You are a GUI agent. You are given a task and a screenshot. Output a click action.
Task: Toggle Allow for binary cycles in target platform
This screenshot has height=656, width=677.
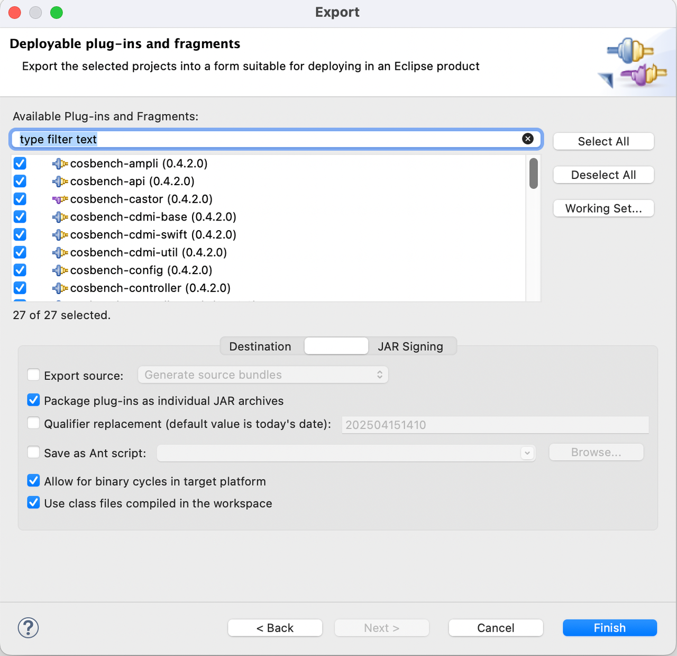point(33,481)
